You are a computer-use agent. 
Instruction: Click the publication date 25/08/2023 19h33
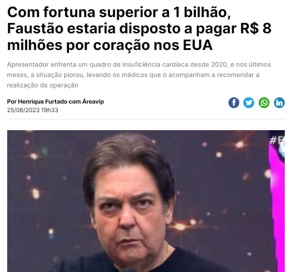(32, 110)
